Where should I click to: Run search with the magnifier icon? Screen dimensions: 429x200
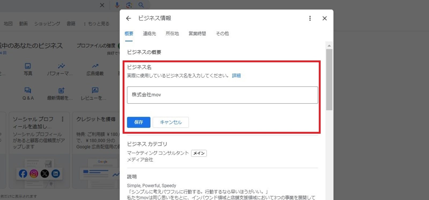[141, 5]
